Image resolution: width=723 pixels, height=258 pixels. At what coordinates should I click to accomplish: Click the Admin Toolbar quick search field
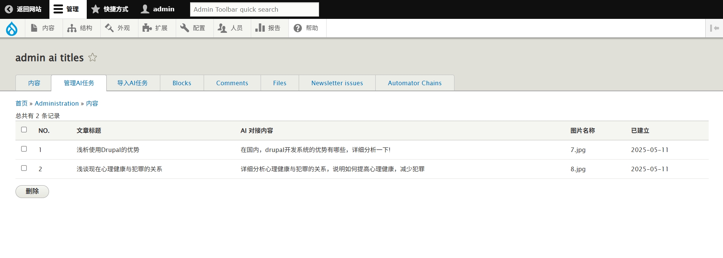point(254,9)
